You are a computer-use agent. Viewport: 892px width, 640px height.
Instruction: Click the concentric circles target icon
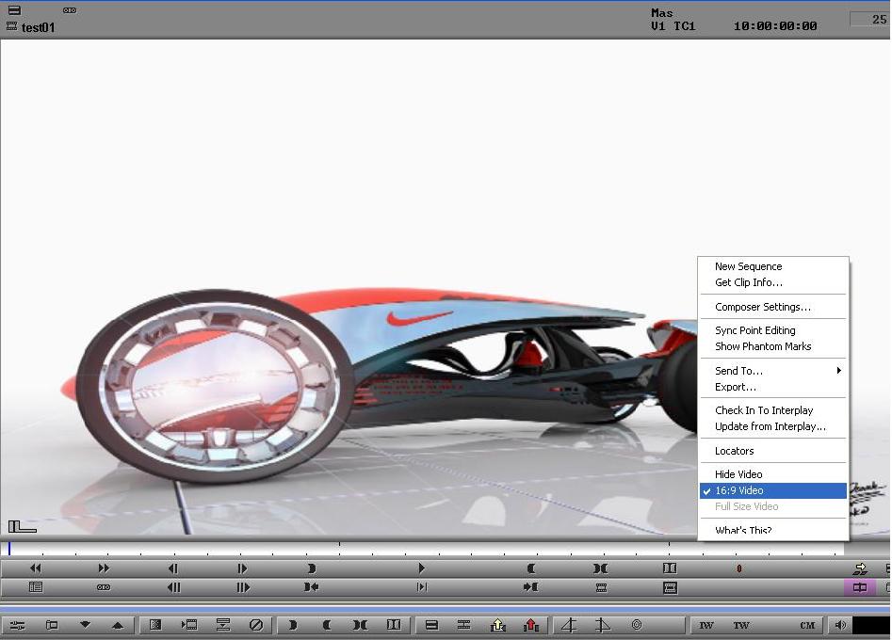[637, 625]
